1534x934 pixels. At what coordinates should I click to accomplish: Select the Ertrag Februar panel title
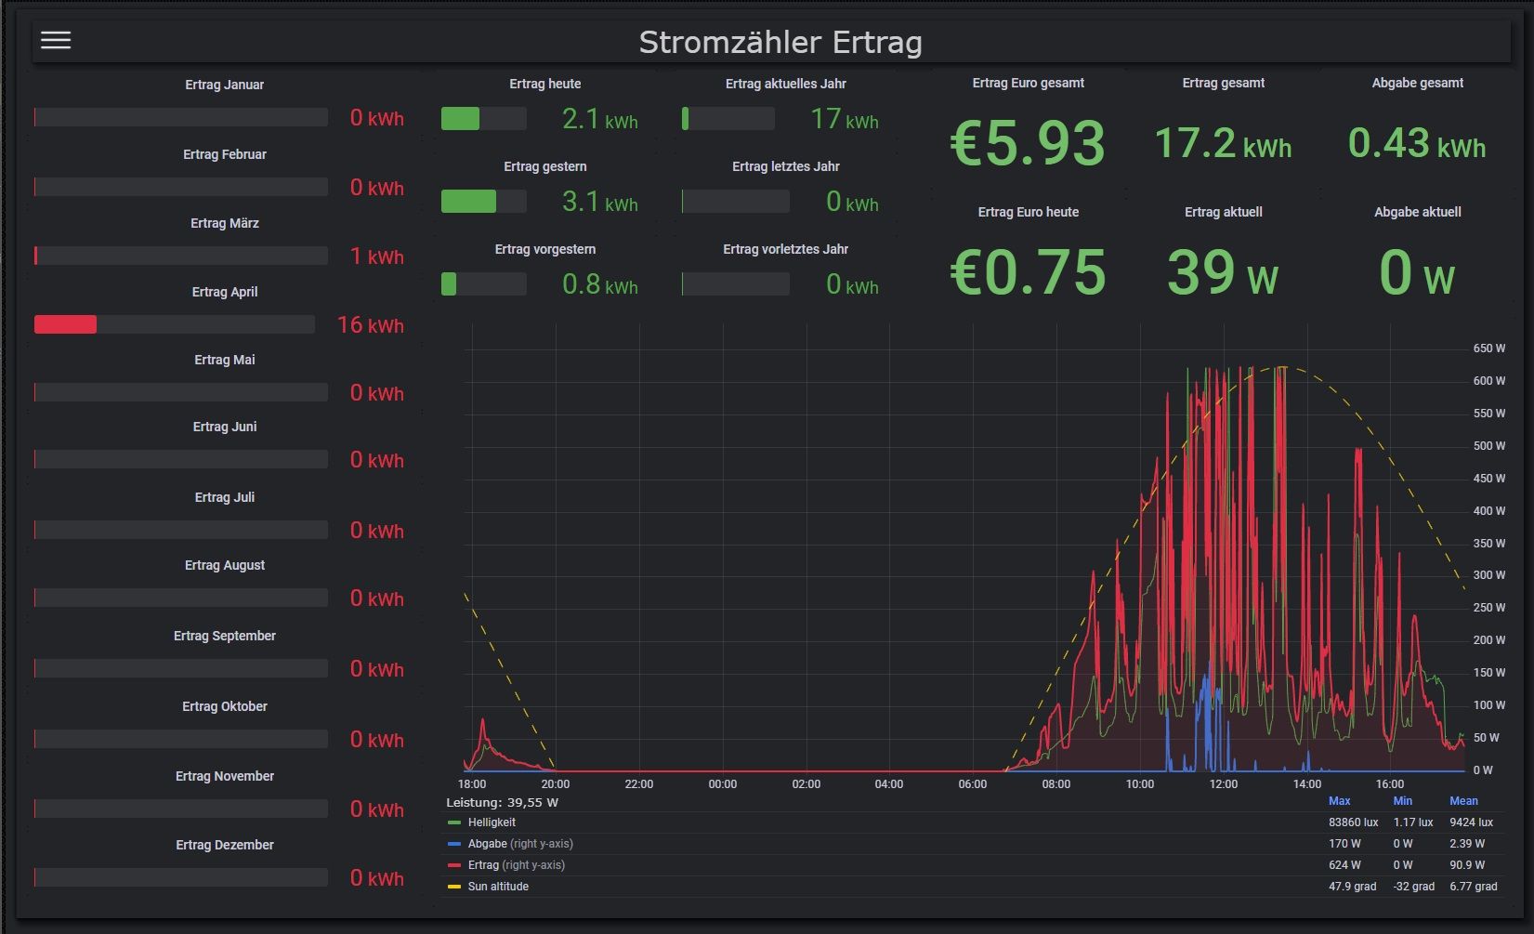225,154
